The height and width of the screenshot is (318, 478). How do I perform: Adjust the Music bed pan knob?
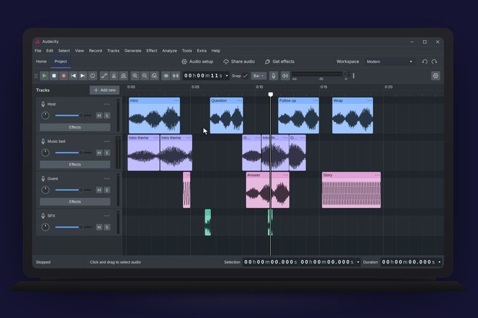click(x=45, y=153)
